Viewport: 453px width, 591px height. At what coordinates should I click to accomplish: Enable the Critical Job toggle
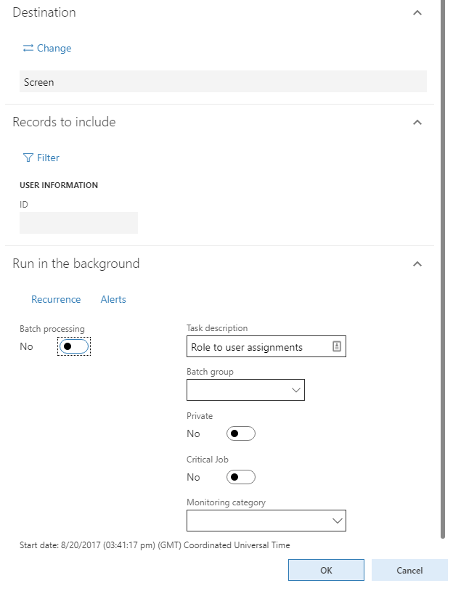pos(241,477)
